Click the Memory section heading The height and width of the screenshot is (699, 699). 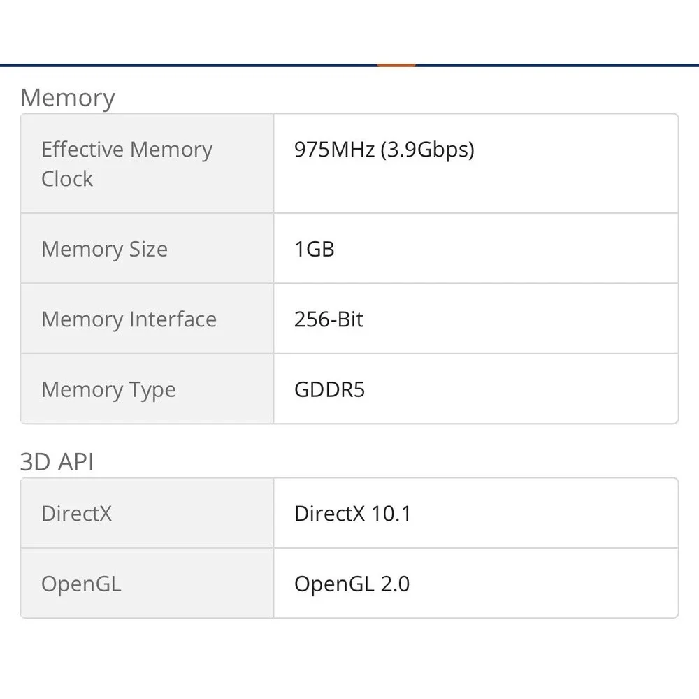point(68,98)
